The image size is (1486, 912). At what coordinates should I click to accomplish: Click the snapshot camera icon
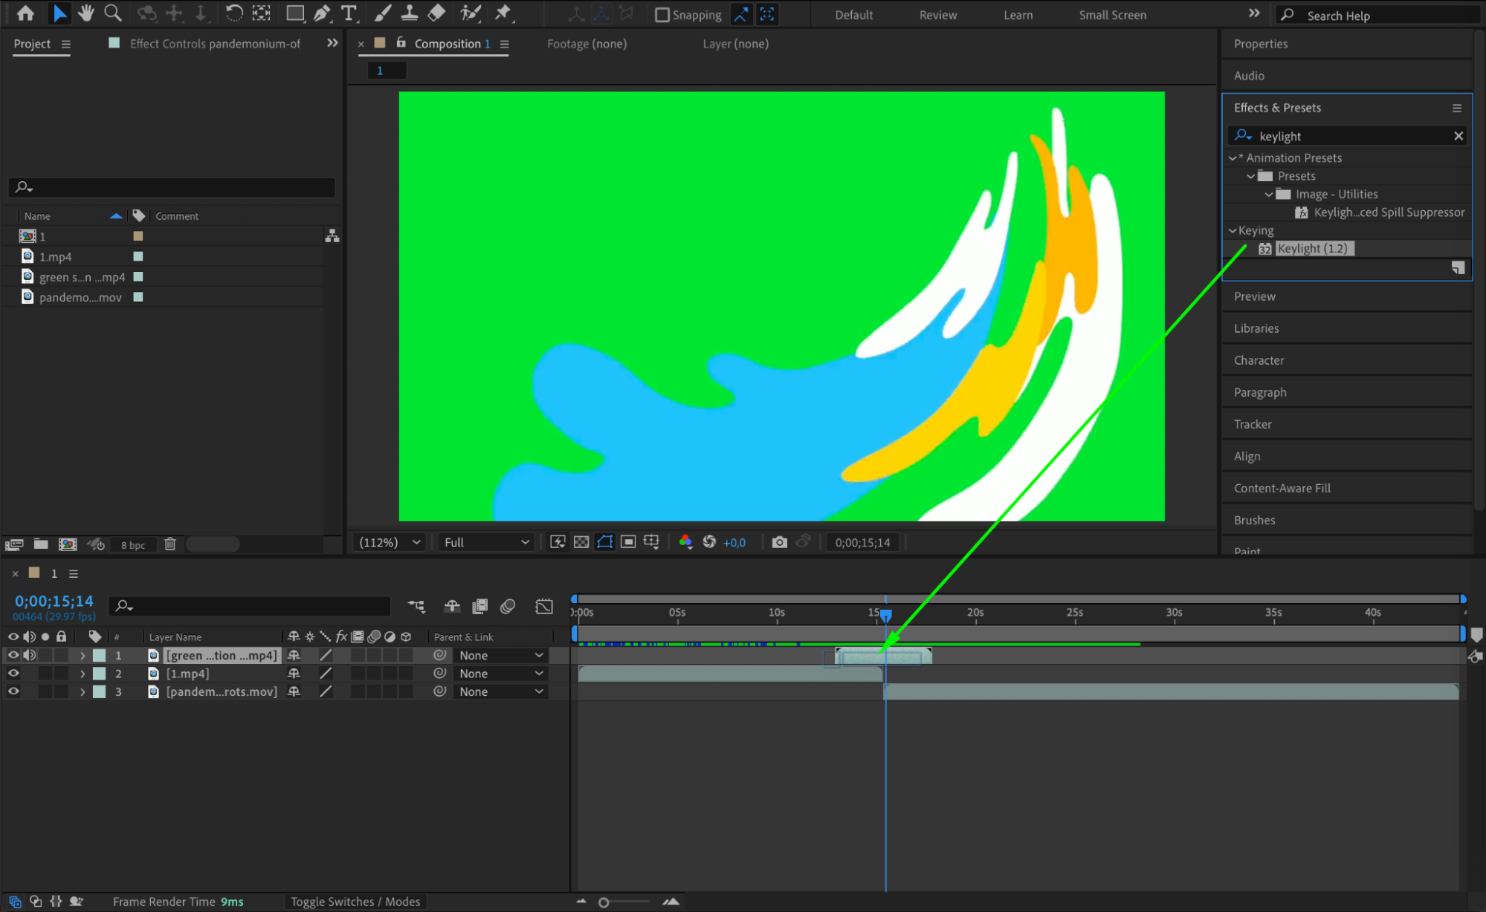[x=779, y=542]
